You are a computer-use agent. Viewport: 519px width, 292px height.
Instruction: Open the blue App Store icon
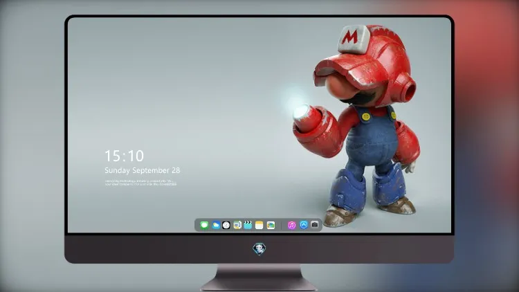pos(304,225)
